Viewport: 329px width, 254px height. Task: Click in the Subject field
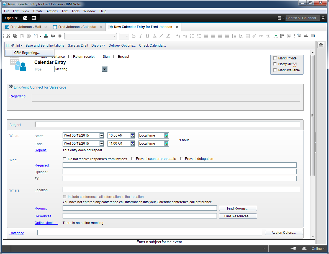tap(167, 124)
